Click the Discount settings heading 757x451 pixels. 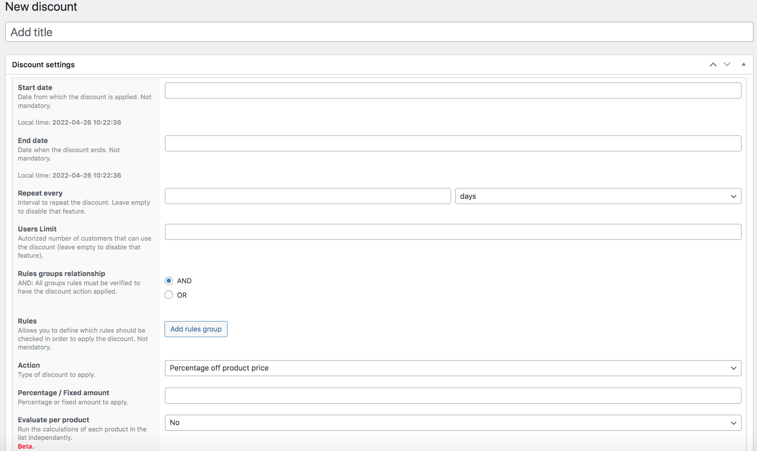coord(43,65)
